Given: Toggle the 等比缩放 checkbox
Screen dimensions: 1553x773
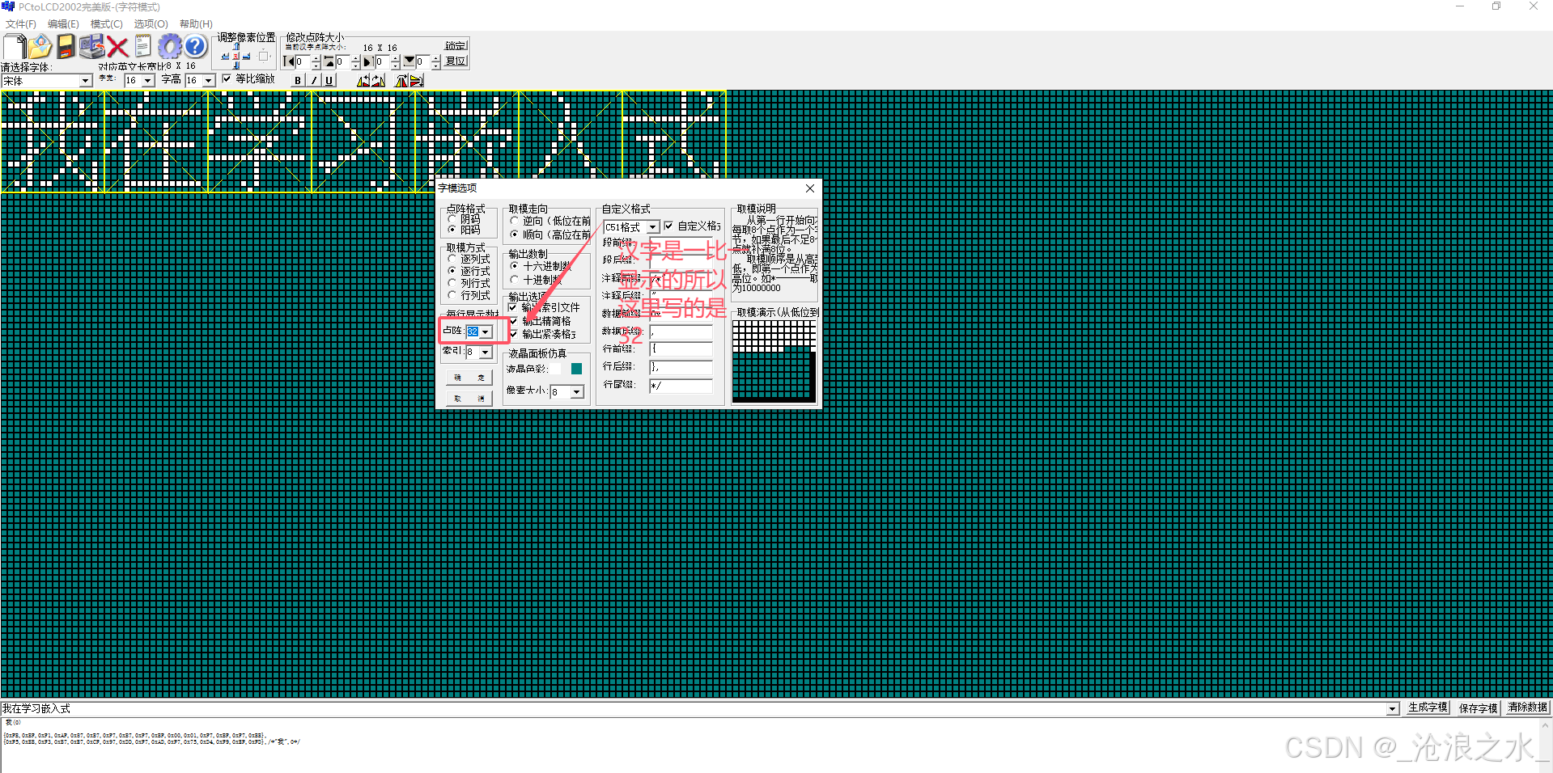Looking at the screenshot, I should coord(227,78).
